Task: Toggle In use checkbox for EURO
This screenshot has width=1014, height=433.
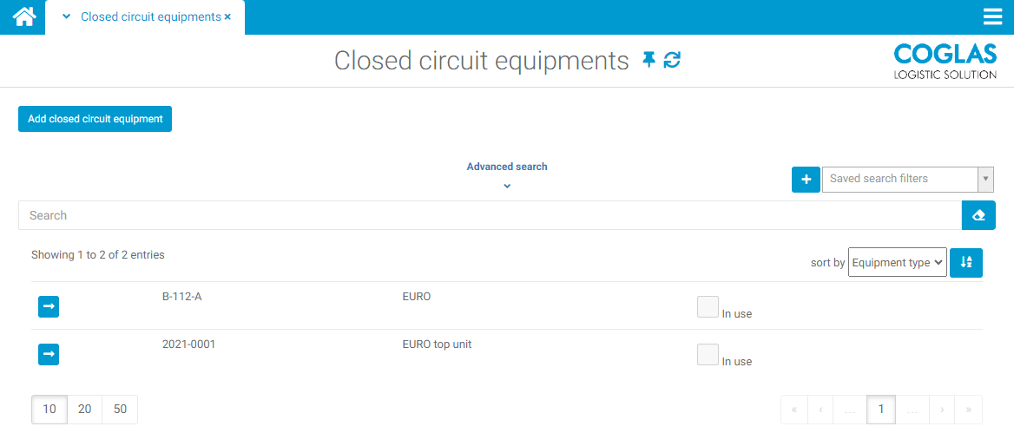Action: coord(708,307)
